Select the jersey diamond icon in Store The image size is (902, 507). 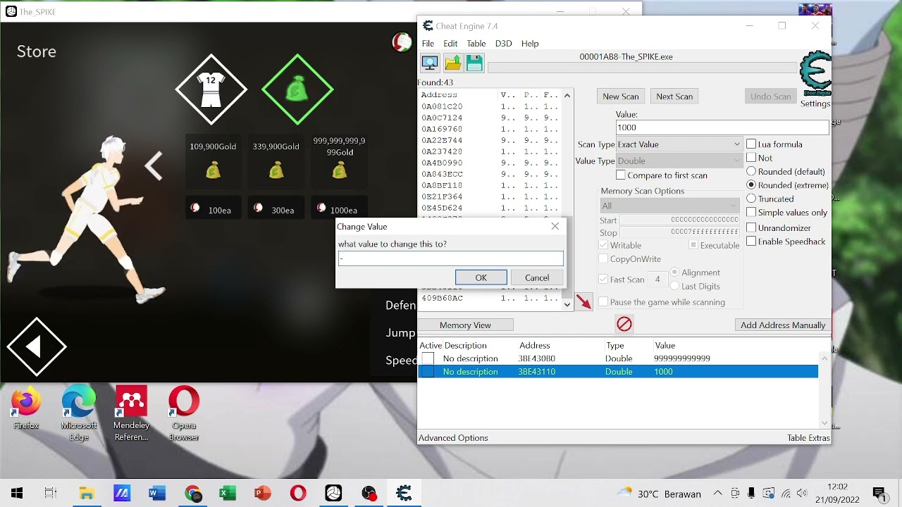[211, 89]
